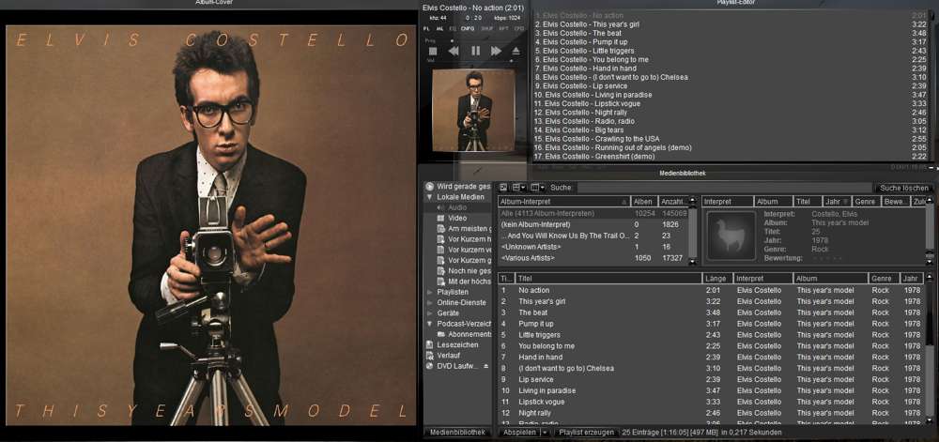Click the Previous track button
The height and width of the screenshot is (442, 939).
pyautogui.click(x=454, y=51)
